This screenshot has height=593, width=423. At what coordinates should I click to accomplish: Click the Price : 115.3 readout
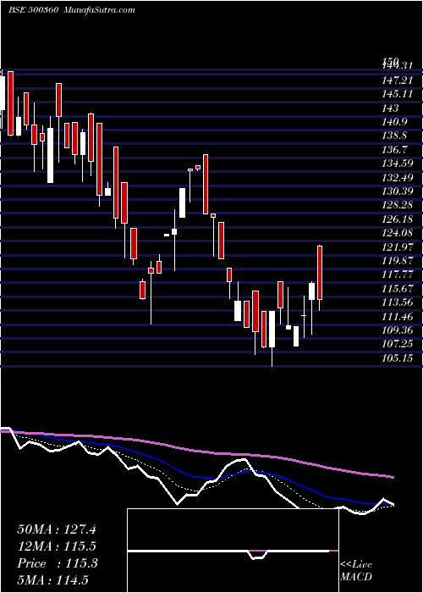[58, 563]
